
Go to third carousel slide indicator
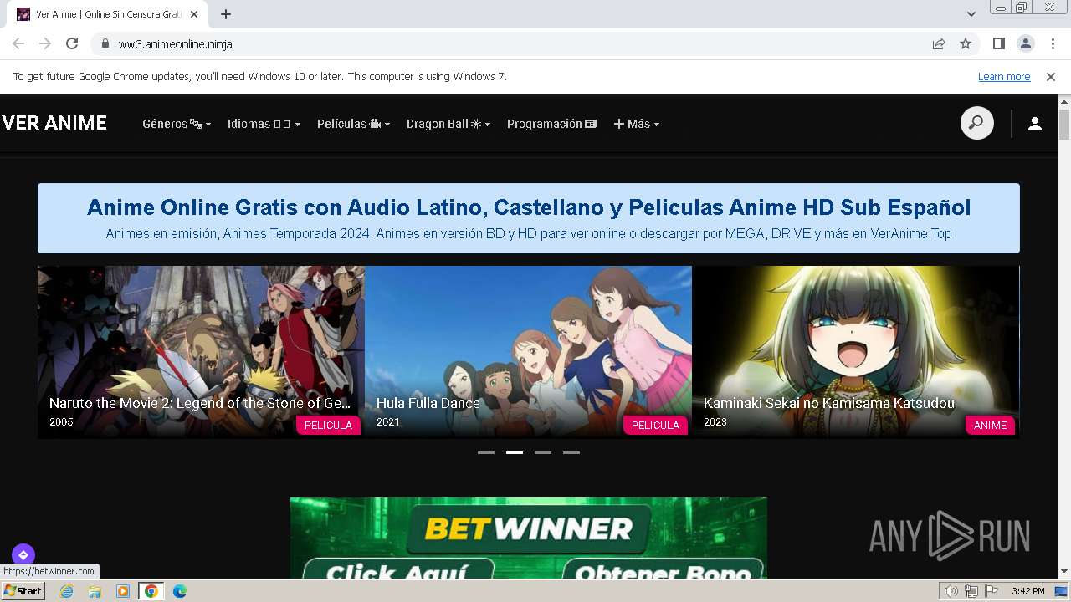coord(543,452)
